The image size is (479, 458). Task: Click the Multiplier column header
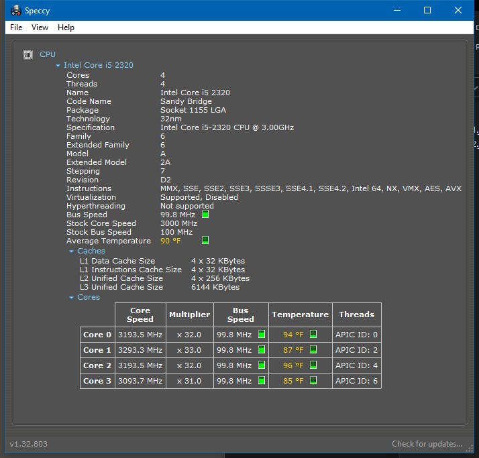coord(189,314)
